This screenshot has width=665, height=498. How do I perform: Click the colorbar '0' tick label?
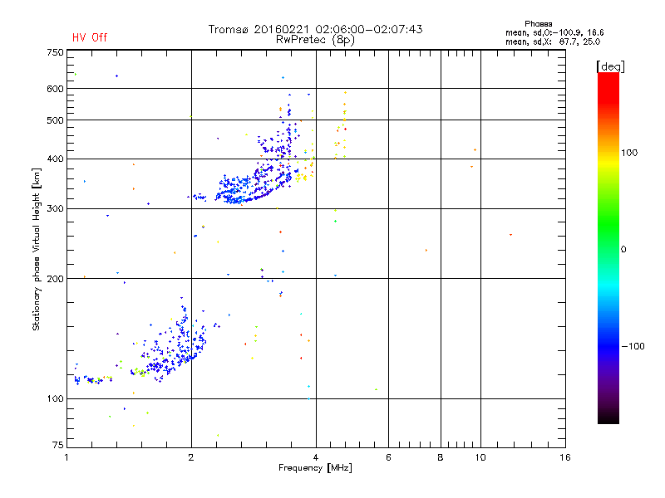[623, 250]
